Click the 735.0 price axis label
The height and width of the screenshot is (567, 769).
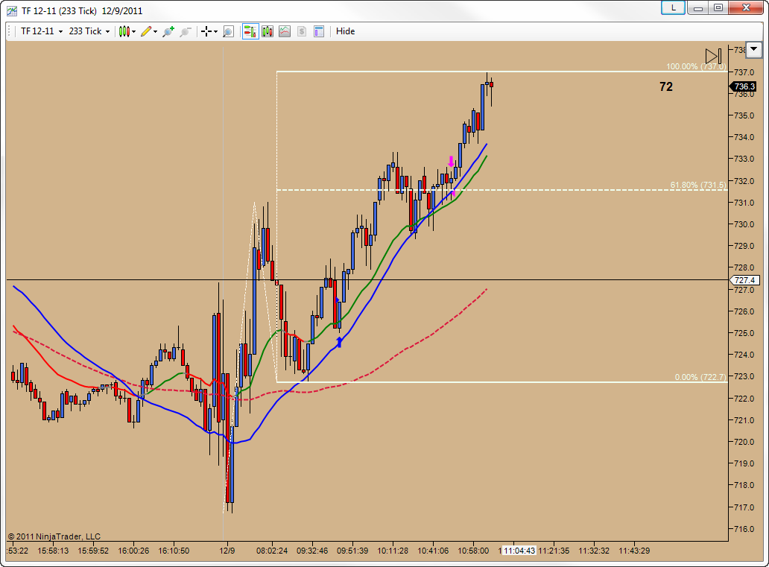(x=744, y=115)
